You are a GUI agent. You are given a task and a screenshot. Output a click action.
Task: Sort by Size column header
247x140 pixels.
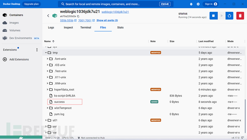click(x=172, y=41)
